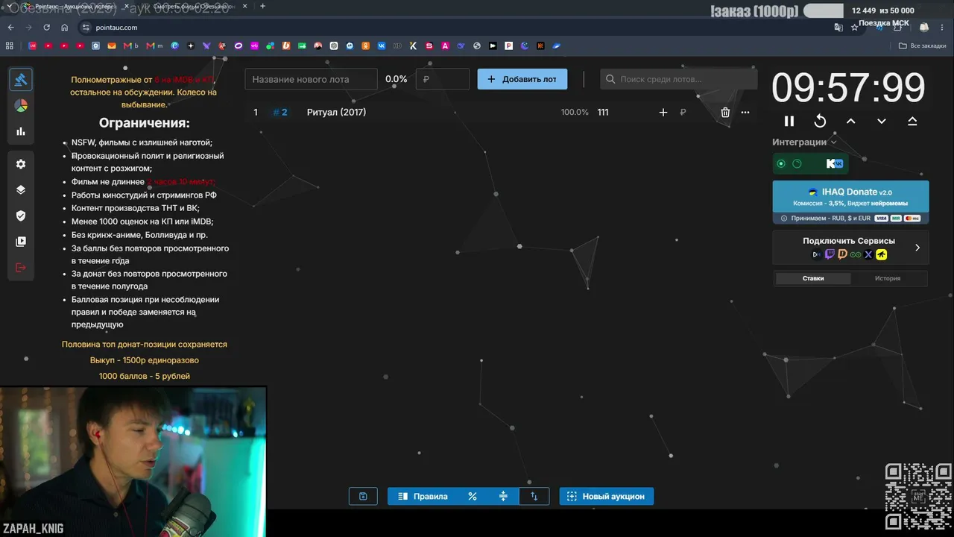954x537 pixels.
Task: Expand services with the right chevron
Action: click(917, 248)
